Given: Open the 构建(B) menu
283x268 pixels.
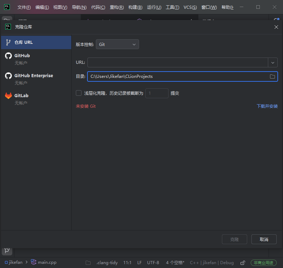Looking at the screenshot, I should 136,7.
